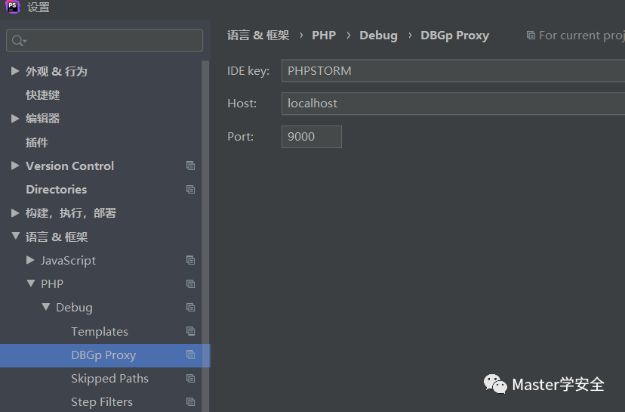Click project-level icon beside JavaScript
The image size is (625, 412).
click(190, 260)
